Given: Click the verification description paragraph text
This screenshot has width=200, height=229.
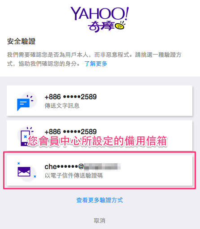Looking at the screenshot, I should click(94, 59).
